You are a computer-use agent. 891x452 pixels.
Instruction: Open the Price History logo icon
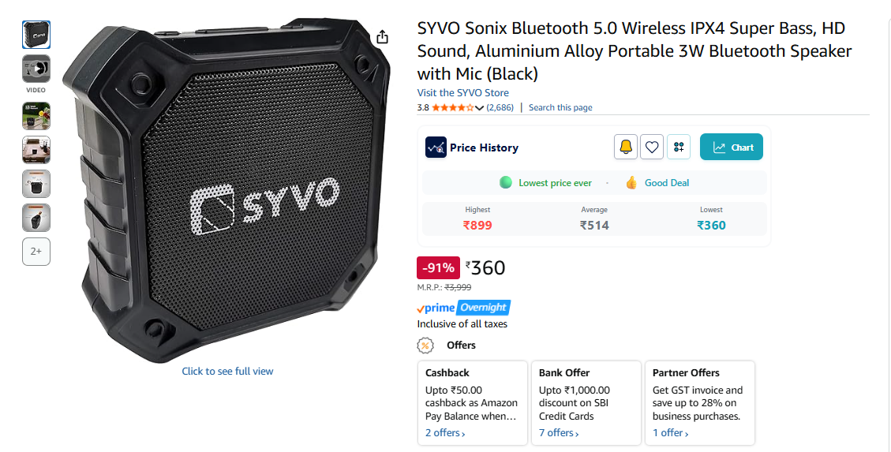pos(436,148)
